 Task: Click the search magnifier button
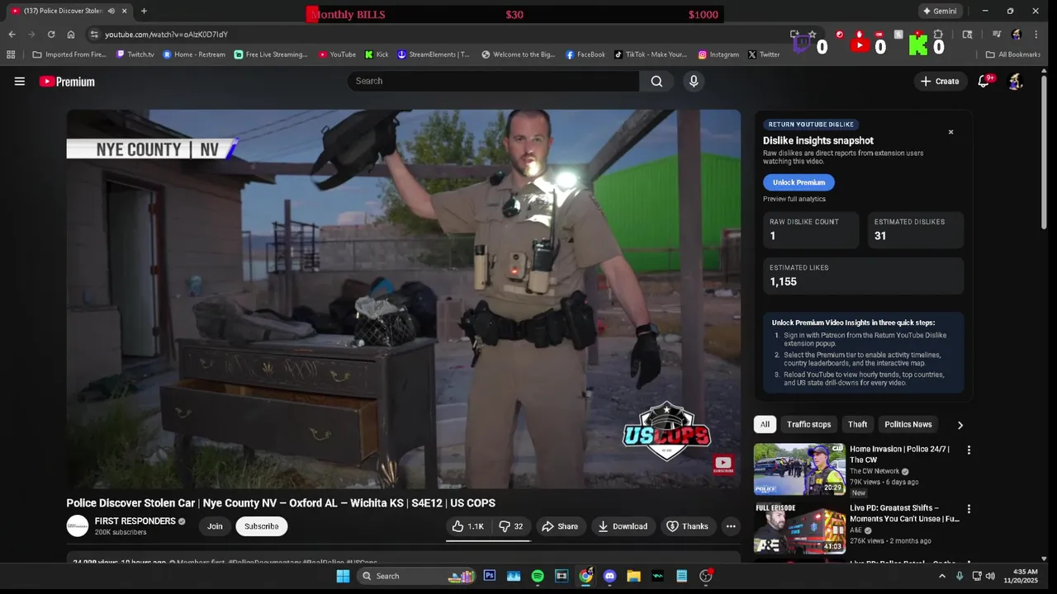point(656,81)
